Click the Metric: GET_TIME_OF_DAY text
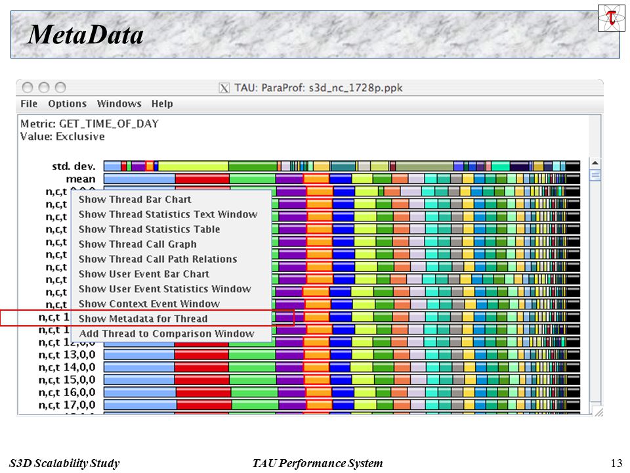This screenshot has height=473, width=630. tap(89, 124)
